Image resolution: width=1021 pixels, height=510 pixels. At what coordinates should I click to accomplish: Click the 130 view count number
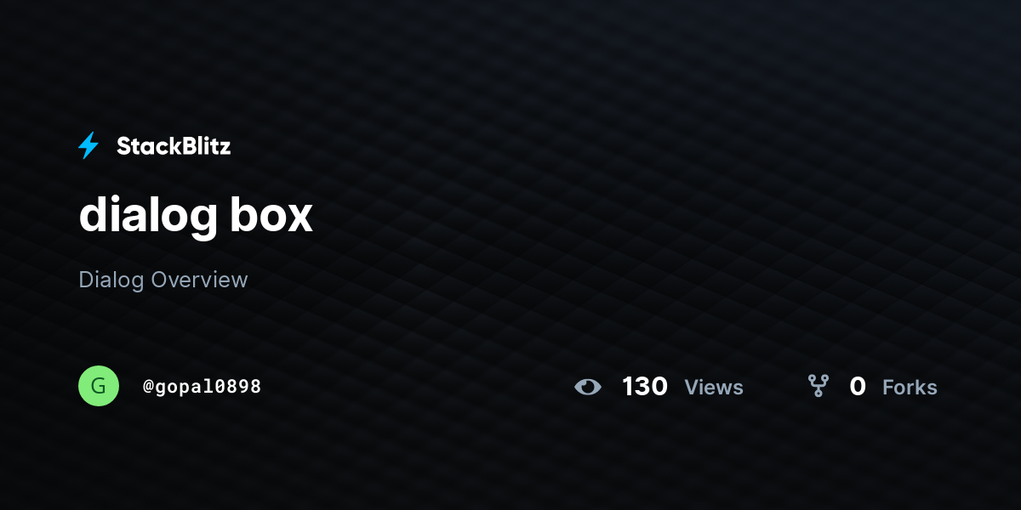[x=645, y=387]
